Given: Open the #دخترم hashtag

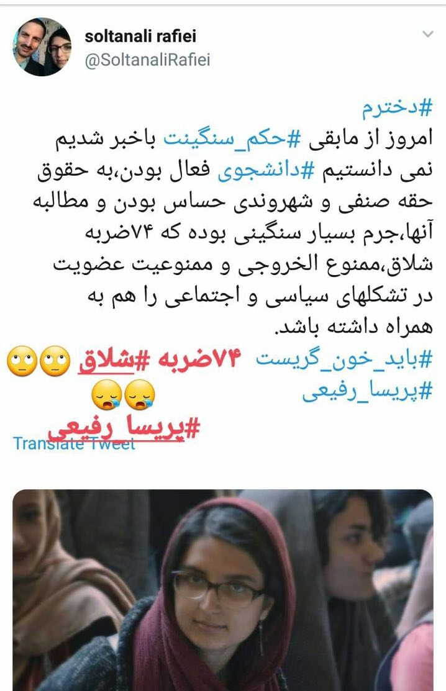Looking at the screenshot, I should point(397,109).
